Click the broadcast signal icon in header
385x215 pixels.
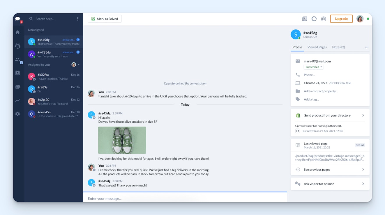tap(324, 19)
